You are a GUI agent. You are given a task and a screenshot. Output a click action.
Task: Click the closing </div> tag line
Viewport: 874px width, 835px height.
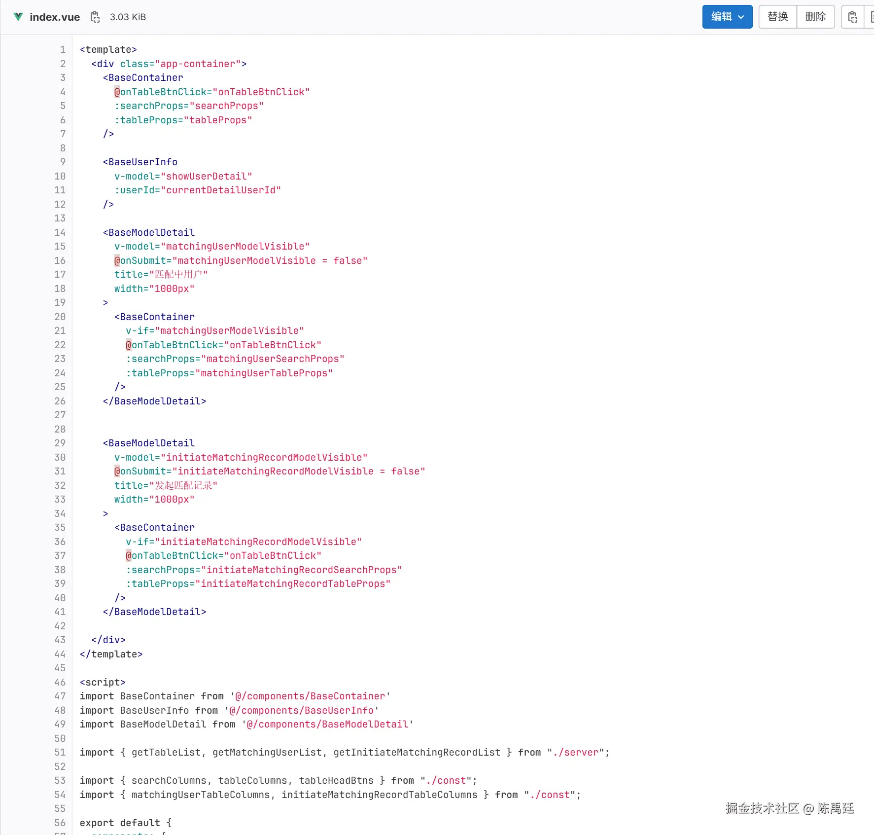point(108,640)
